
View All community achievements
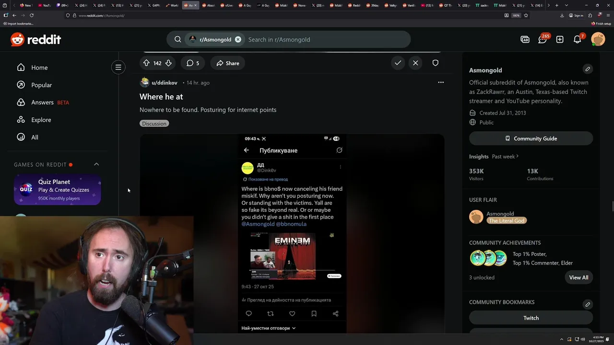pos(579,277)
